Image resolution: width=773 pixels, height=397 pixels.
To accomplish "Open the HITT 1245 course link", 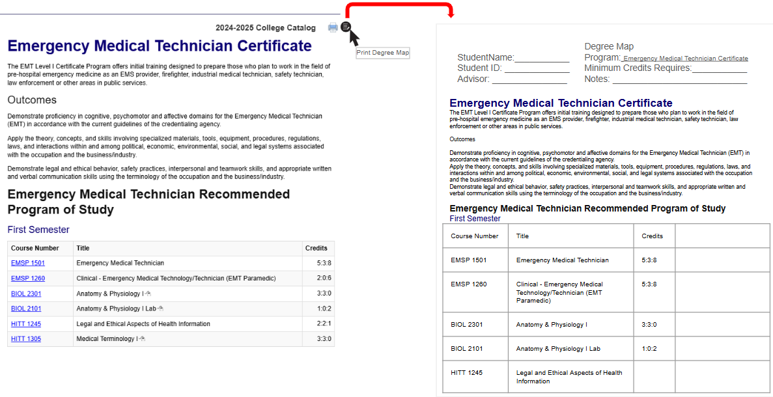I will click(x=26, y=323).
